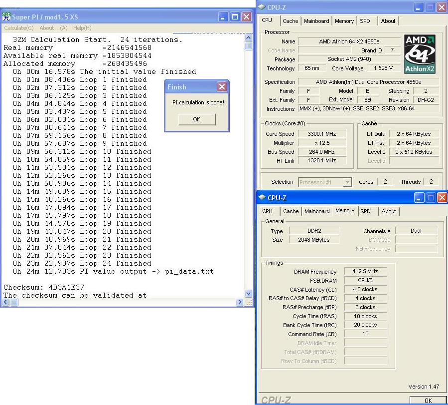
Task: Click the DRAM Frequency value 412.5 MHz
Action: 365,271
